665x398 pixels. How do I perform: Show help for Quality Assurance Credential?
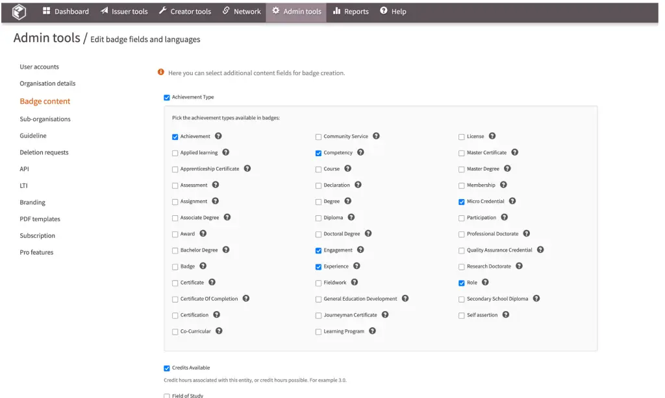click(x=540, y=250)
